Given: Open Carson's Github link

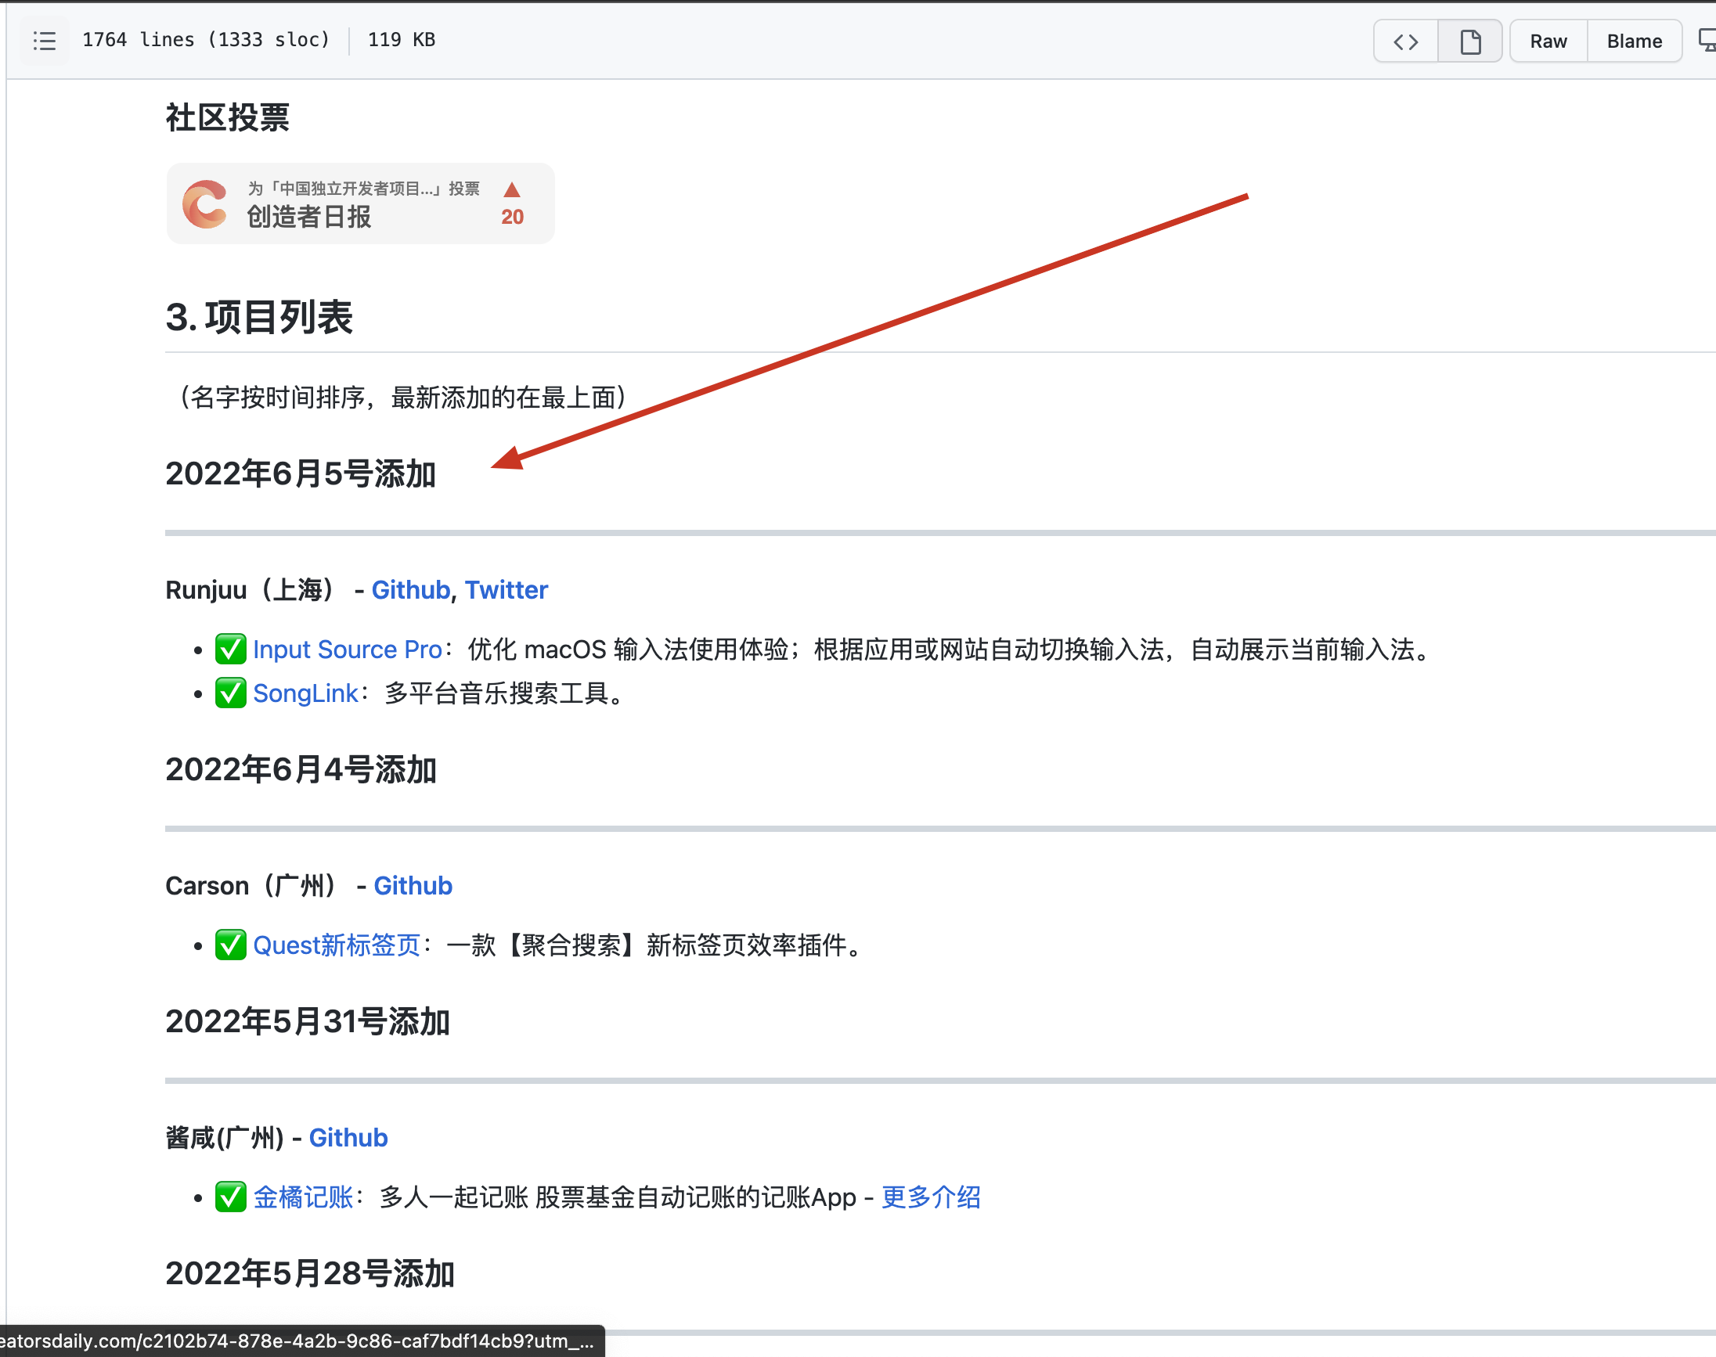Looking at the screenshot, I should tap(413, 885).
